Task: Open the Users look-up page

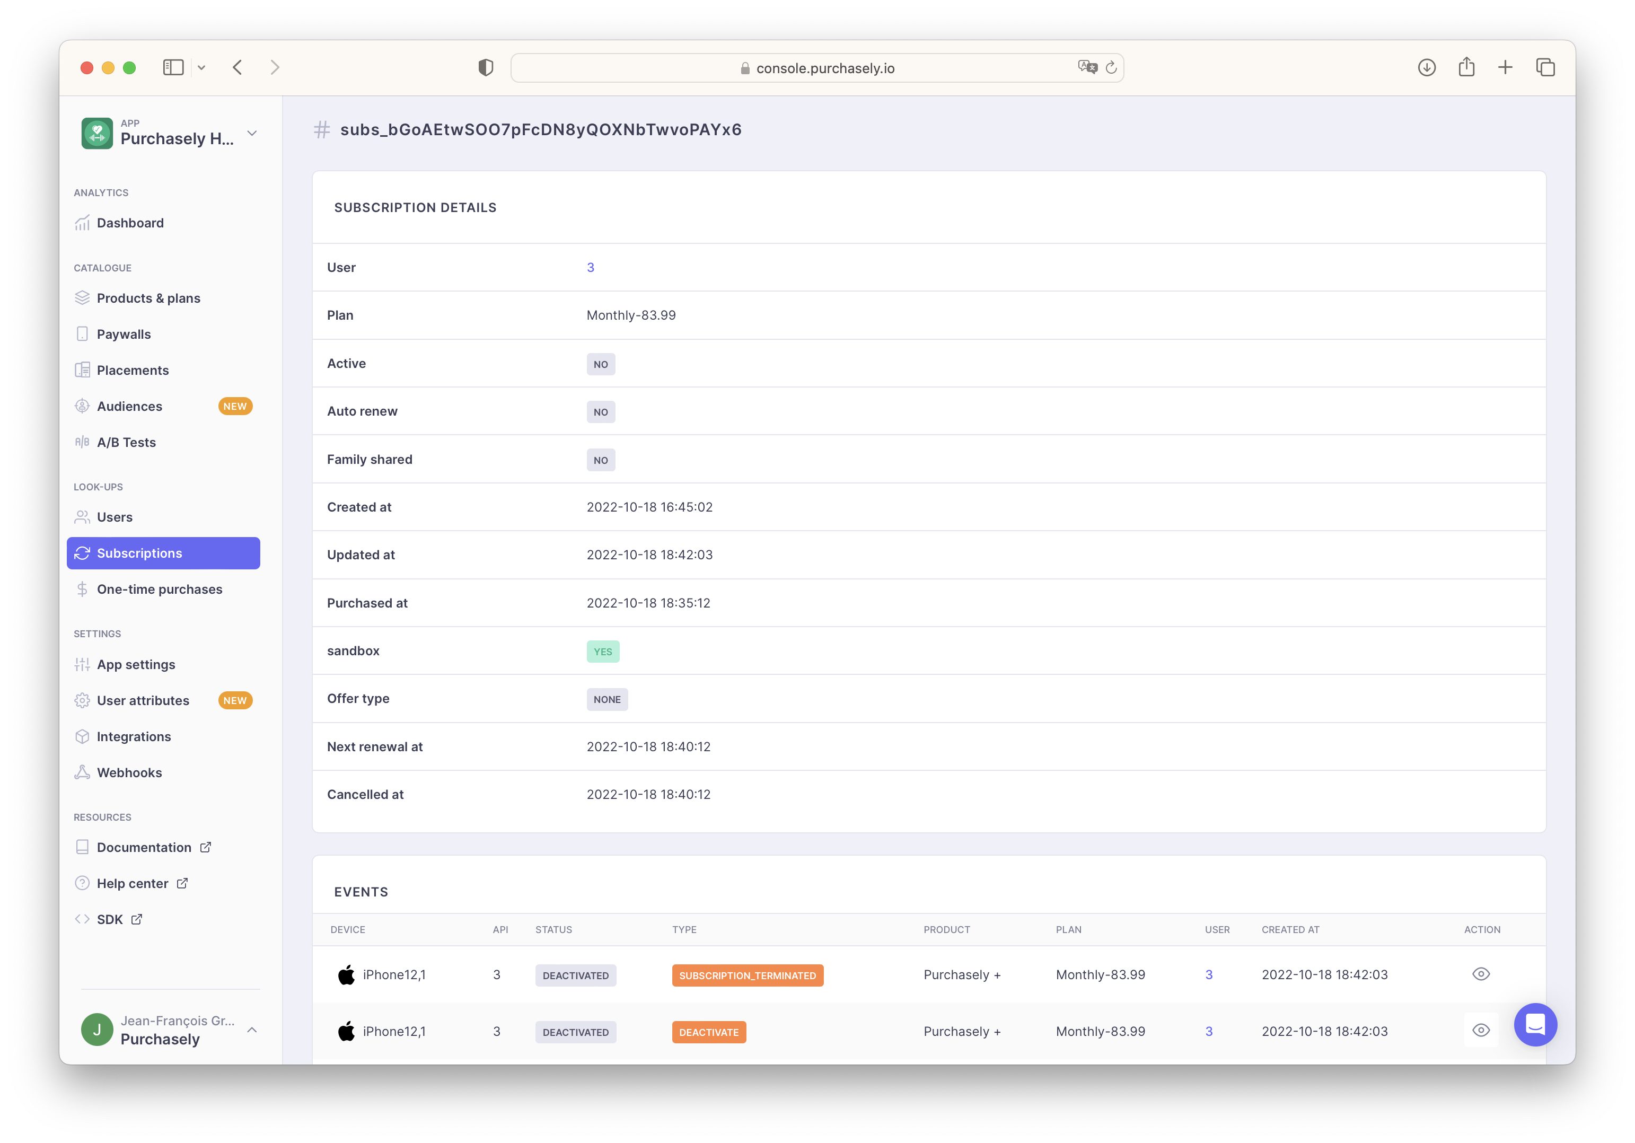Action: point(116,517)
